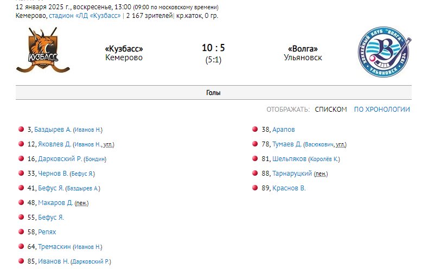Open Иванов Н. scorer link at minute 85
The image size is (422, 269).
[53, 261]
